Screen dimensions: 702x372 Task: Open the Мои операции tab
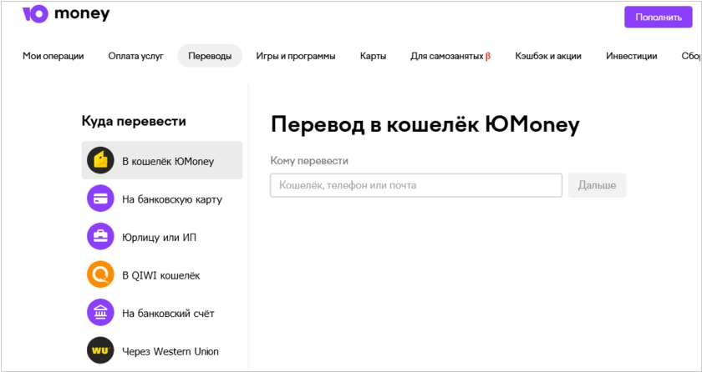(53, 56)
